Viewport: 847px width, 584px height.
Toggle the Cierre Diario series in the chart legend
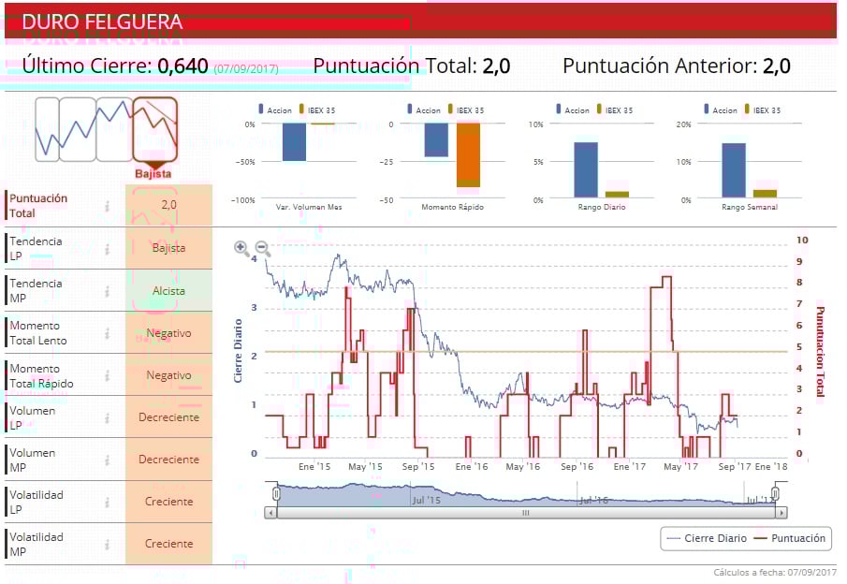click(x=707, y=539)
